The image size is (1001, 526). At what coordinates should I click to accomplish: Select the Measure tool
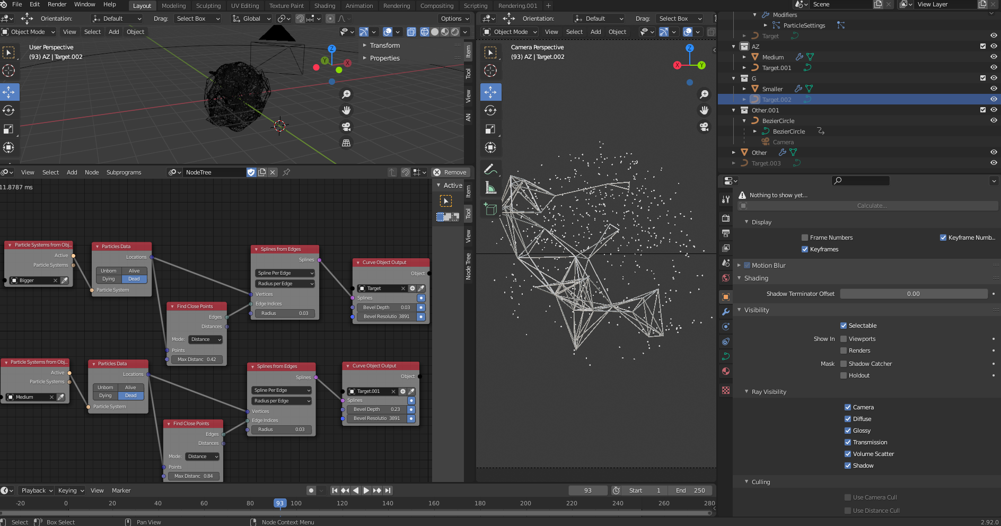click(490, 187)
